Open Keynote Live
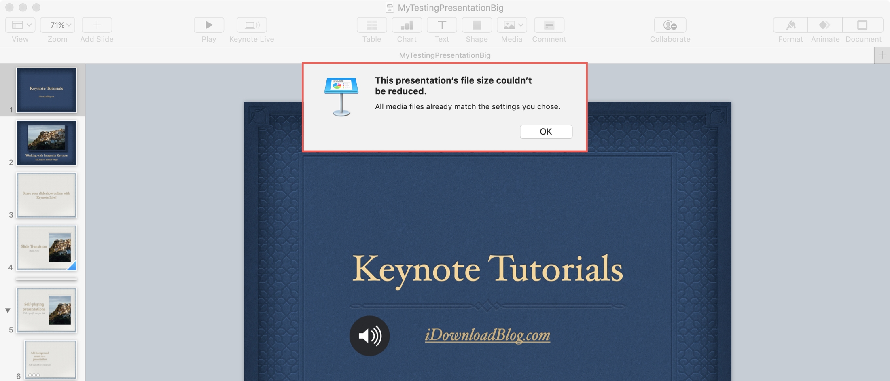This screenshot has width=890, height=381. pyautogui.click(x=252, y=25)
